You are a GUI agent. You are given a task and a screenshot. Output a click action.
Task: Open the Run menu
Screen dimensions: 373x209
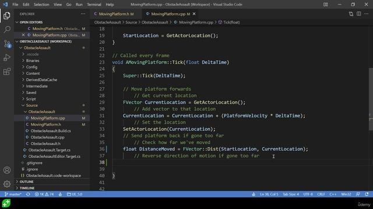coord(79,5)
